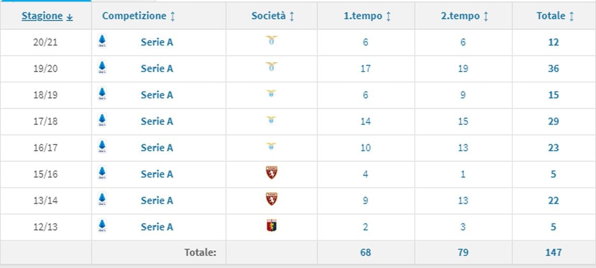Select the Lazio crest in the 17/18 row
Screen dimensions: 596x268
pos(271,120)
